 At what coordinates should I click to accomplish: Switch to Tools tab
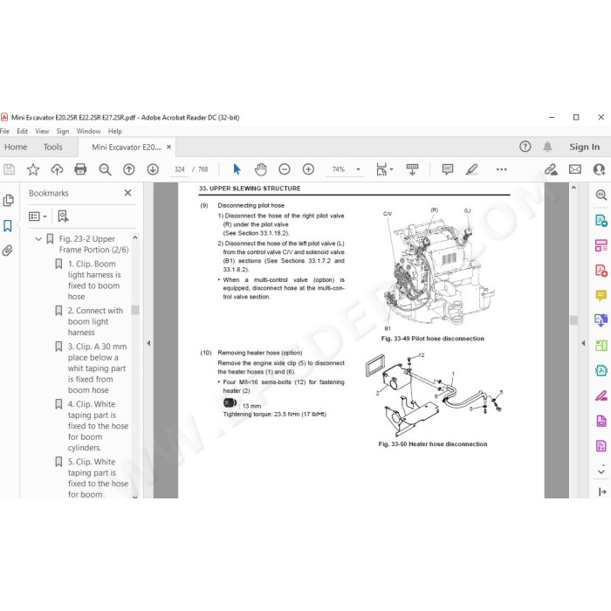(52, 147)
